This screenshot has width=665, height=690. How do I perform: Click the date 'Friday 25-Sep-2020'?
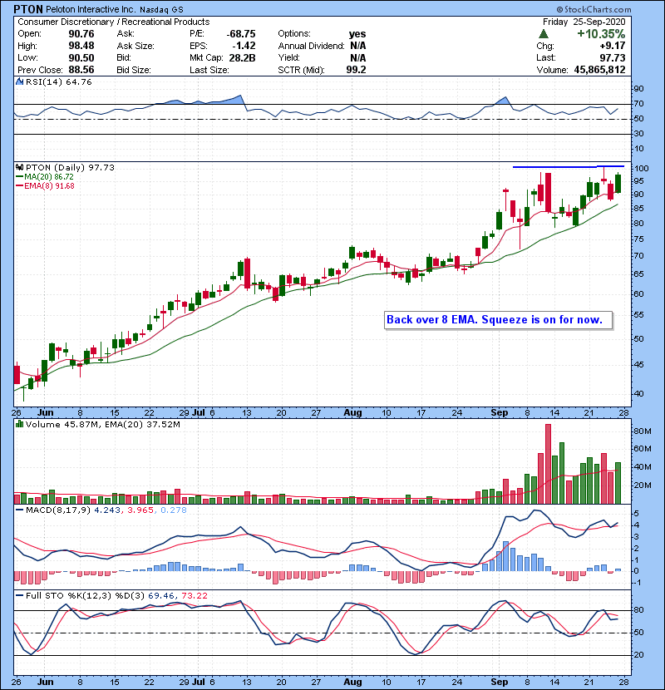pos(584,22)
